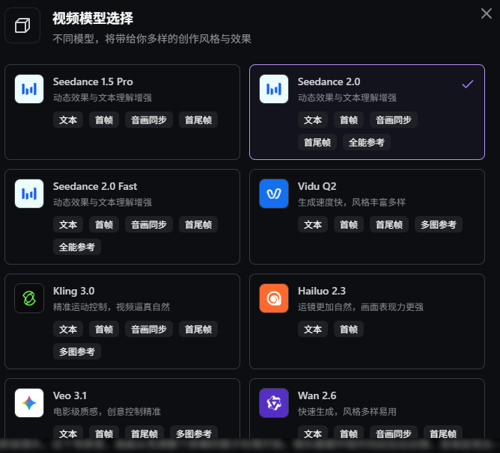The image size is (500, 453).
Task: Click 文本 tag in Seedance 2.0 card
Action: click(x=313, y=120)
